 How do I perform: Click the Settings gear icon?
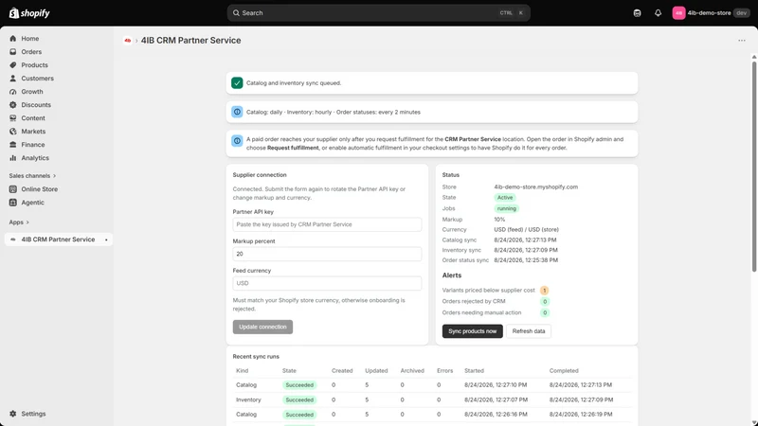13,414
